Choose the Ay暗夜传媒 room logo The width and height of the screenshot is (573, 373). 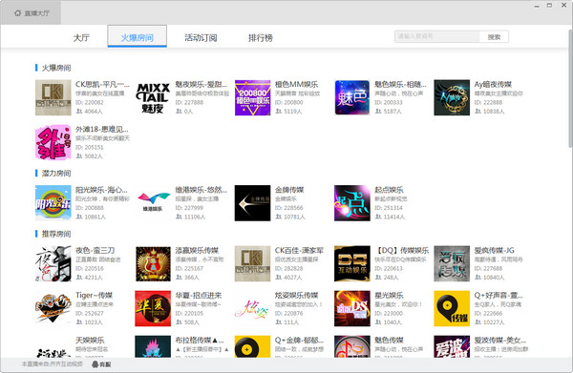point(452,97)
